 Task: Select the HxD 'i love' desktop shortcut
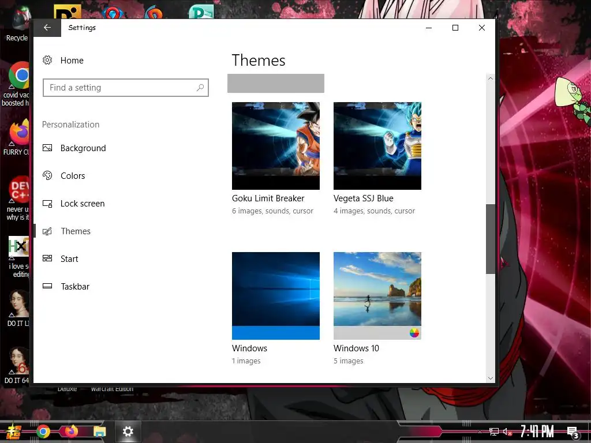[x=18, y=257]
